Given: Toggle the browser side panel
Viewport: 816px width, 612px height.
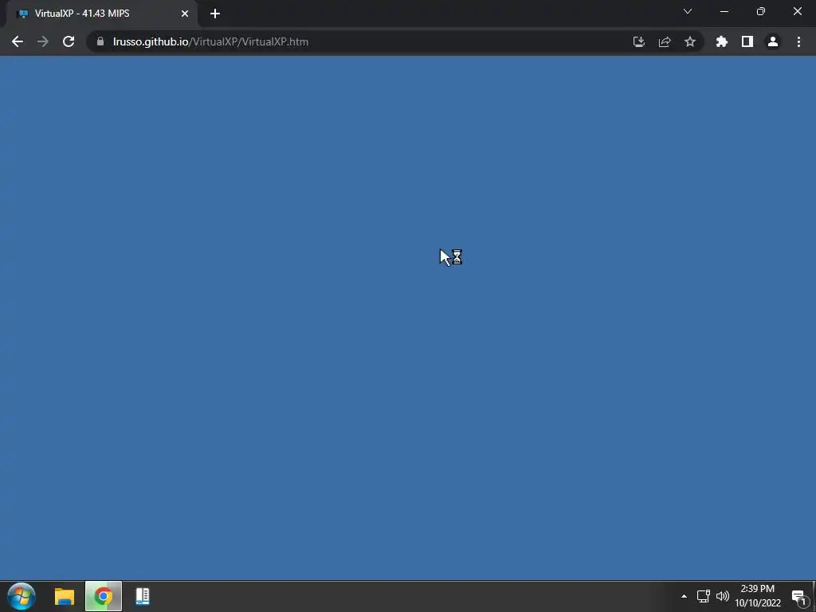Looking at the screenshot, I should click(747, 41).
